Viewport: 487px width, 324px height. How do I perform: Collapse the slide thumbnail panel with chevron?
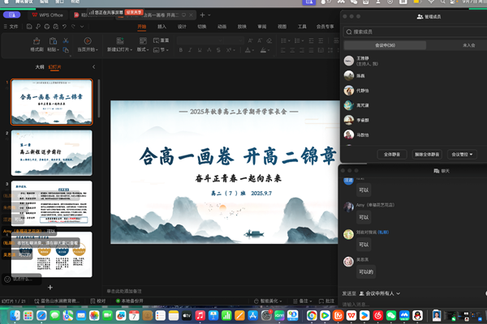pos(94,67)
